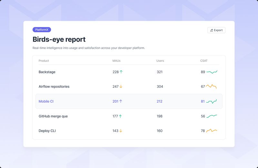Select the GitHub merge que row

tap(53, 116)
